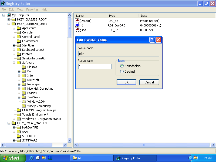Expand the Keyboard Layout key
The image size is (216, 162).
14,50
